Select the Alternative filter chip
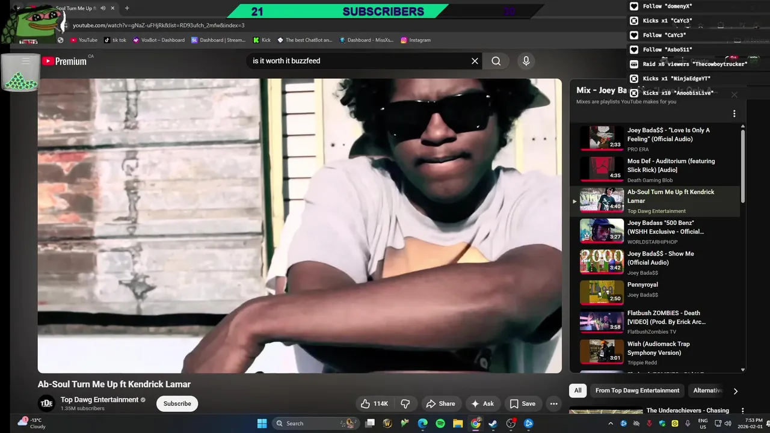 pos(707,390)
